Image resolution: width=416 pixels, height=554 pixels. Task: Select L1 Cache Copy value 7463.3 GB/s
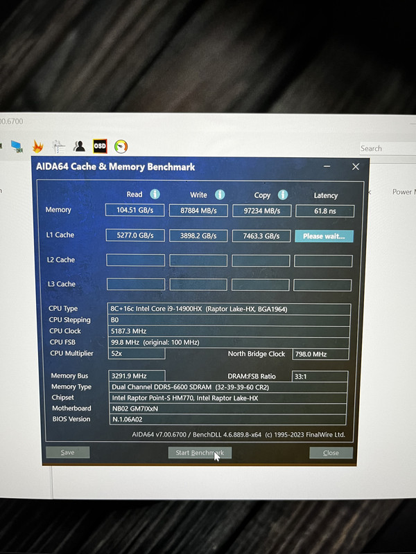click(261, 236)
